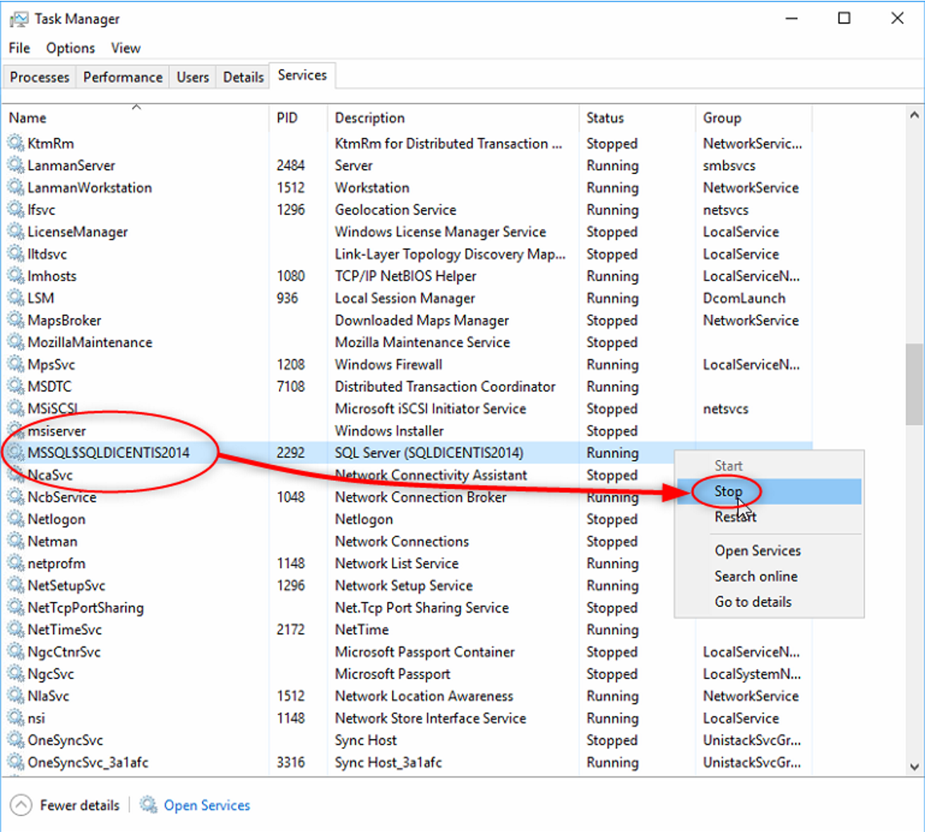Collapse view with Fewer details chevron
The width and height of the screenshot is (925, 832).
tap(21, 805)
